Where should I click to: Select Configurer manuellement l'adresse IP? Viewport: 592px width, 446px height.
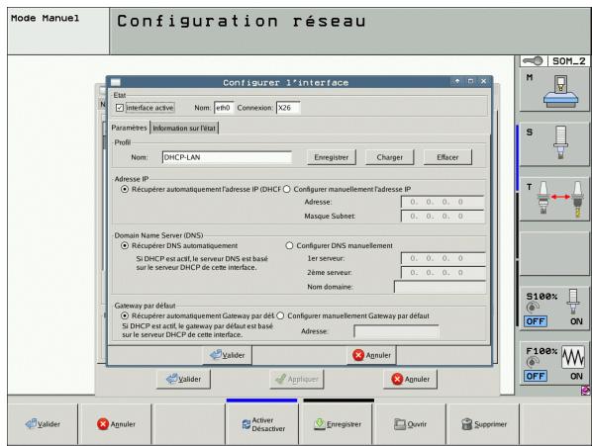[x=287, y=189]
